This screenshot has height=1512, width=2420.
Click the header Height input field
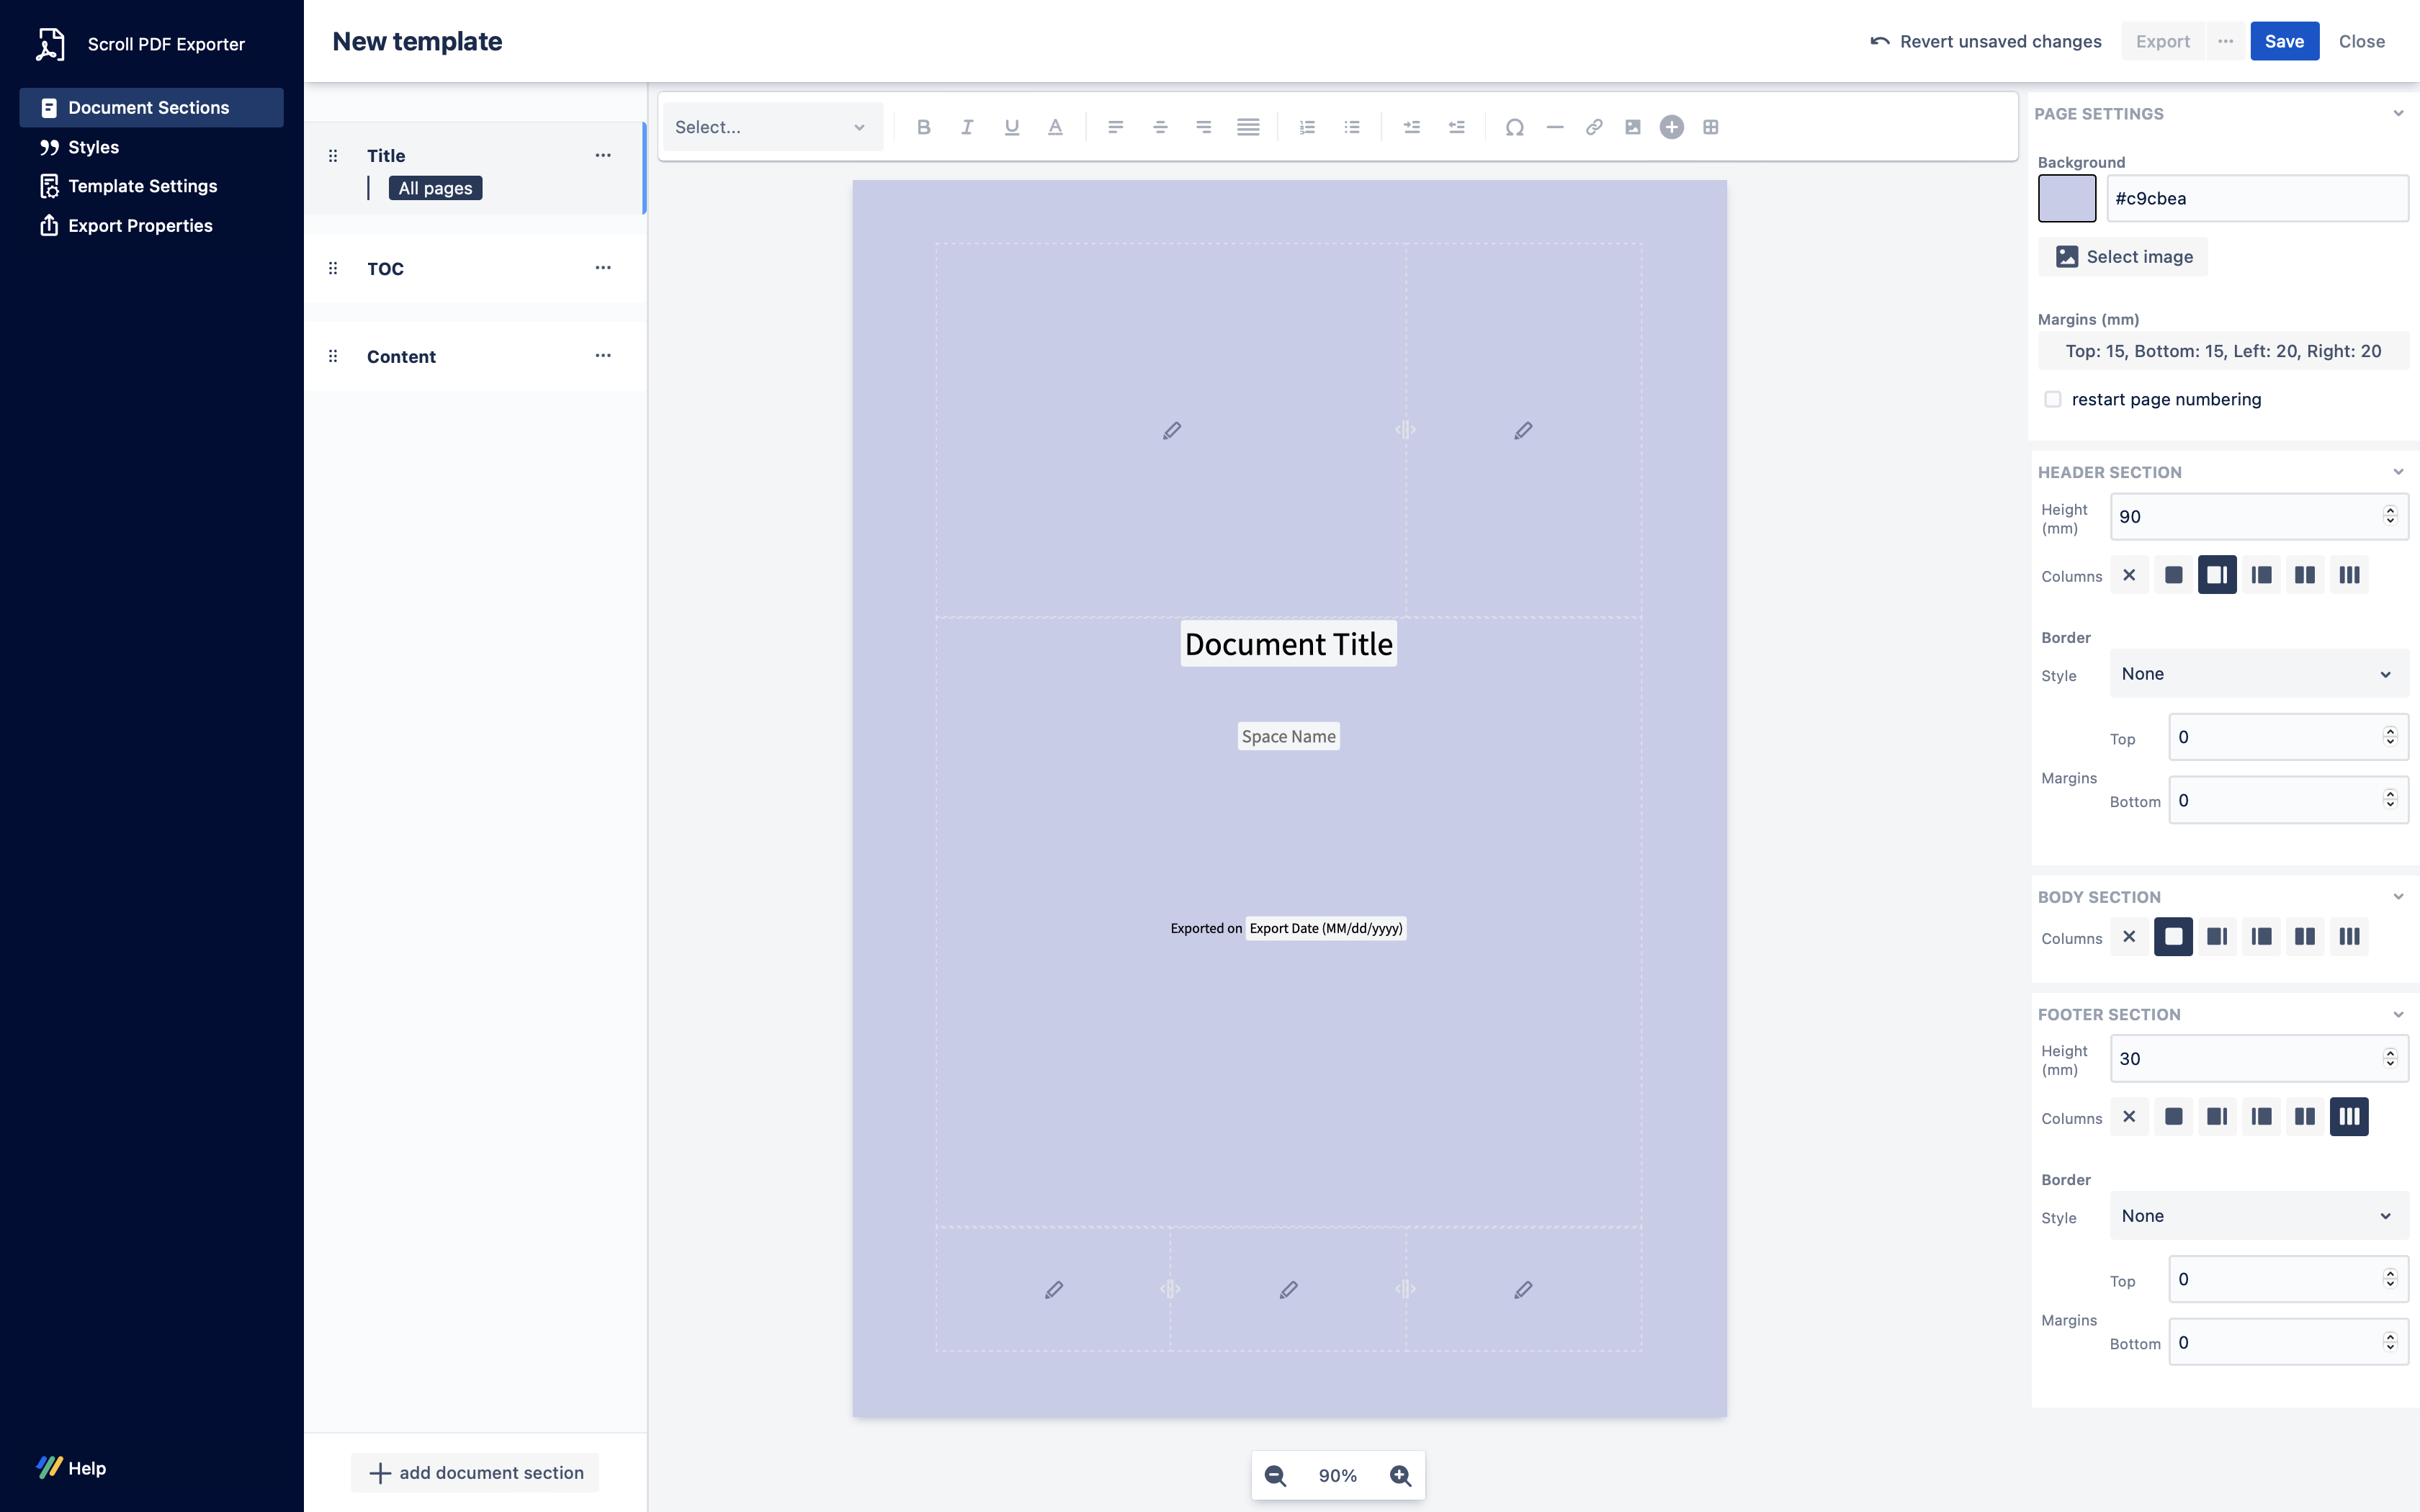(x=2245, y=517)
